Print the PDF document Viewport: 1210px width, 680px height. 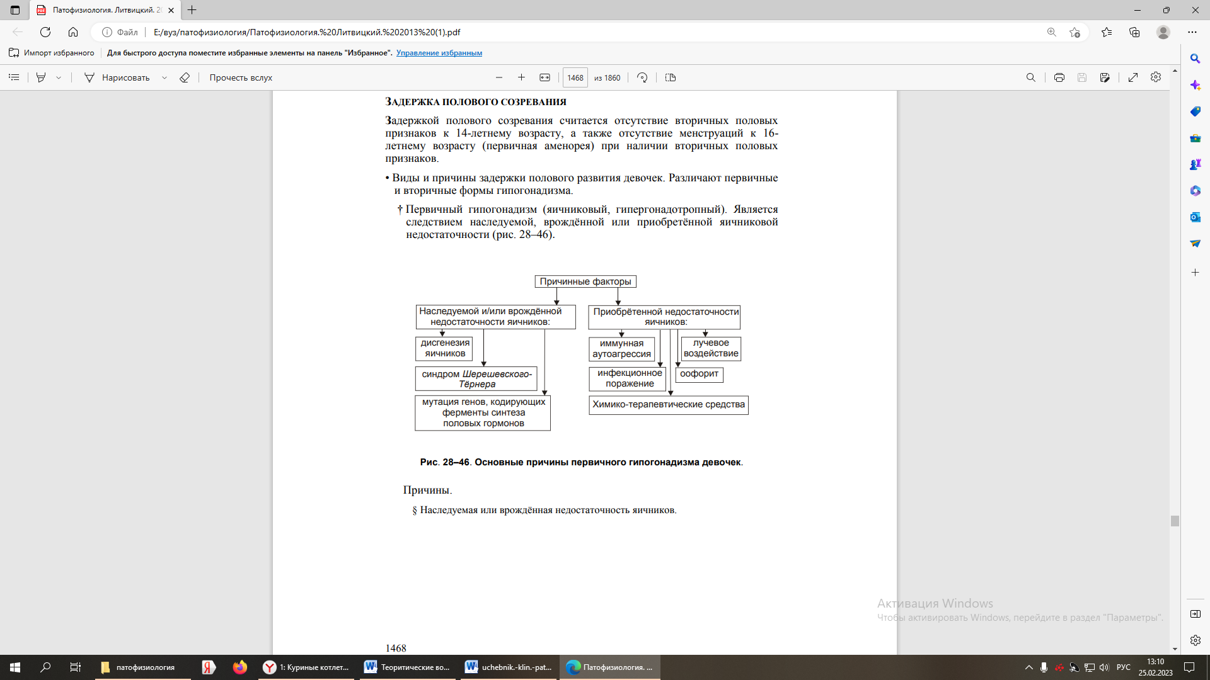1059,77
